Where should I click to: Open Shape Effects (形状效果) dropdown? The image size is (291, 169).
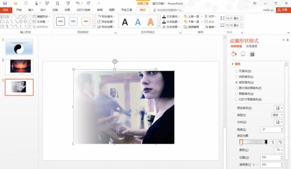(x=106, y=27)
